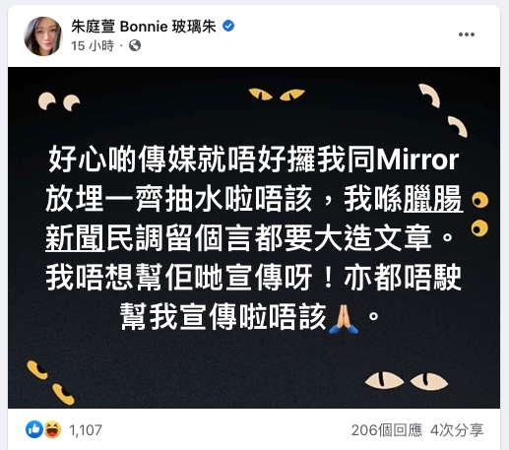Screen dimensions: 509x450
Task: Click the underlined 新聞 text in the post
Action: coord(75,237)
